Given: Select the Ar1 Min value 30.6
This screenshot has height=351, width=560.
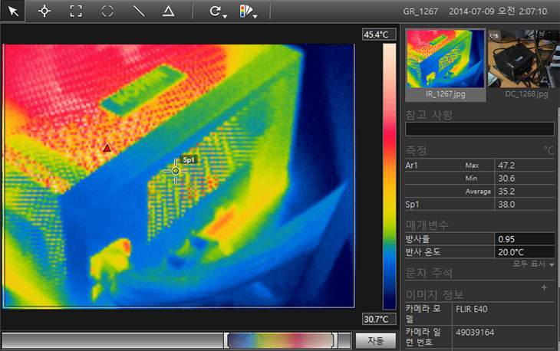Looking at the screenshot, I should point(506,179).
